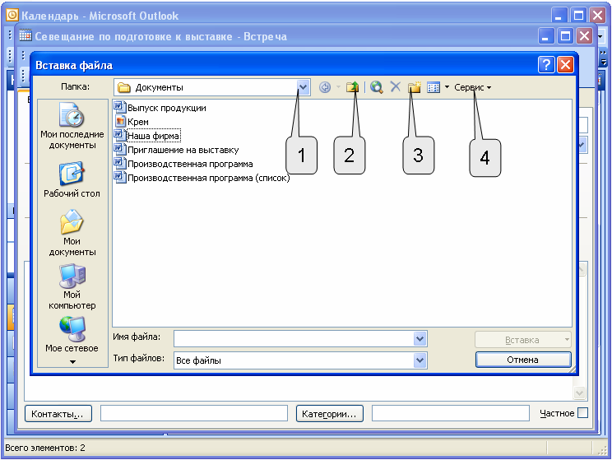The width and height of the screenshot is (612, 460).
Task: Open the Сервис menu
Action: tap(472, 87)
